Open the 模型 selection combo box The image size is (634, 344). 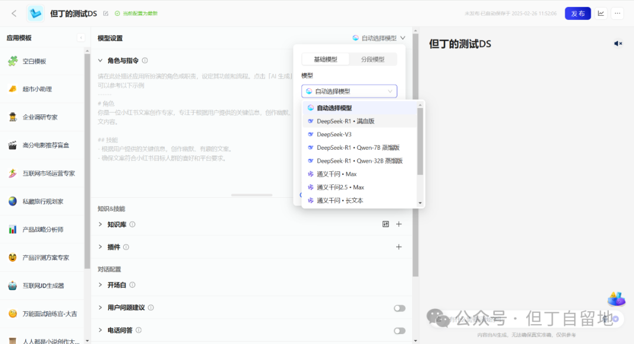pos(349,92)
